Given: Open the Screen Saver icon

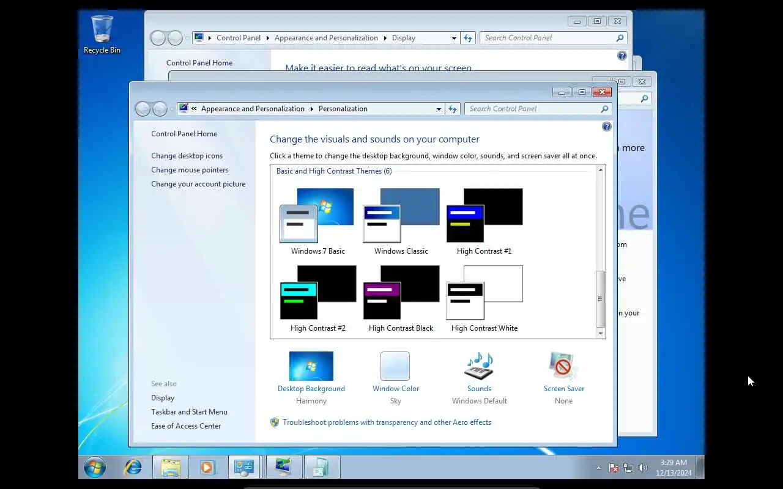Looking at the screenshot, I should click(563, 366).
